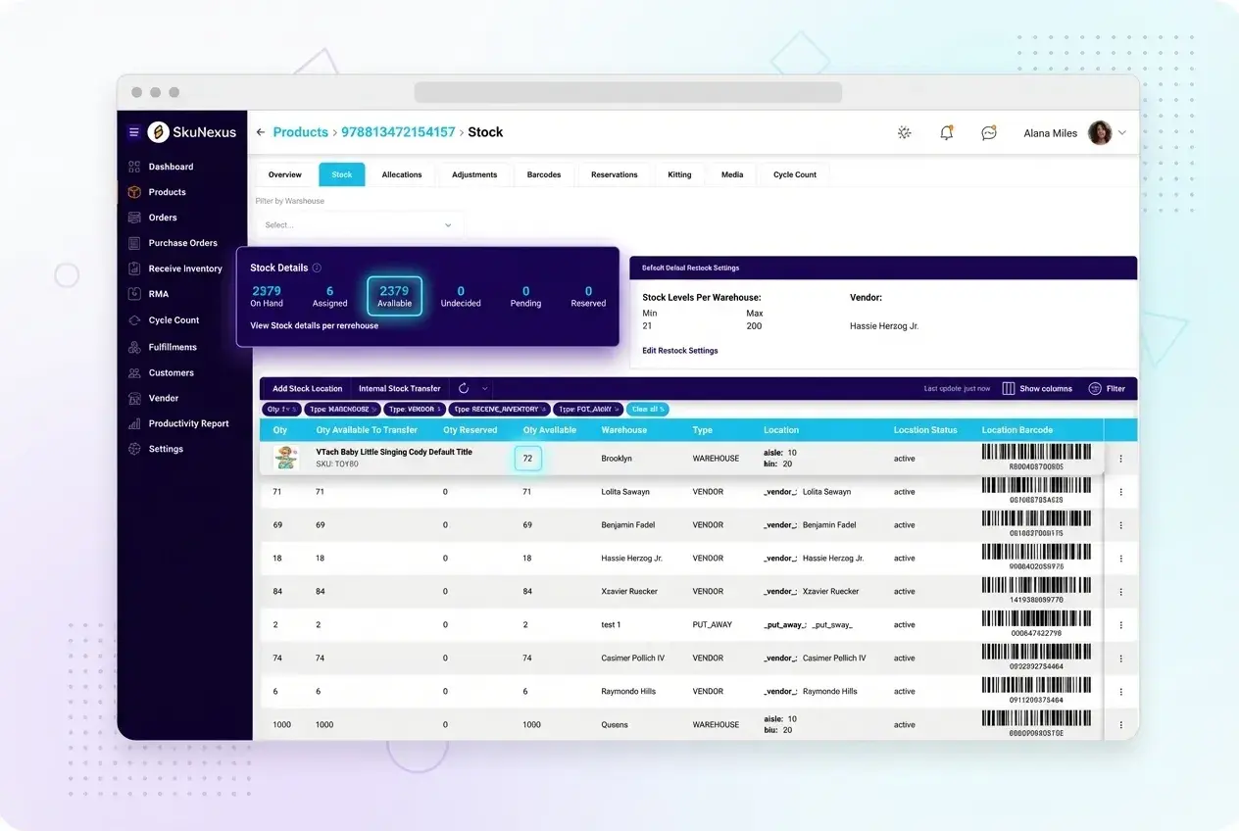Image resolution: width=1239 pixels, height=831 pixels.
Task: Click the Add Stock Location button
Action: pyautogui.click(x=305, y=388)
